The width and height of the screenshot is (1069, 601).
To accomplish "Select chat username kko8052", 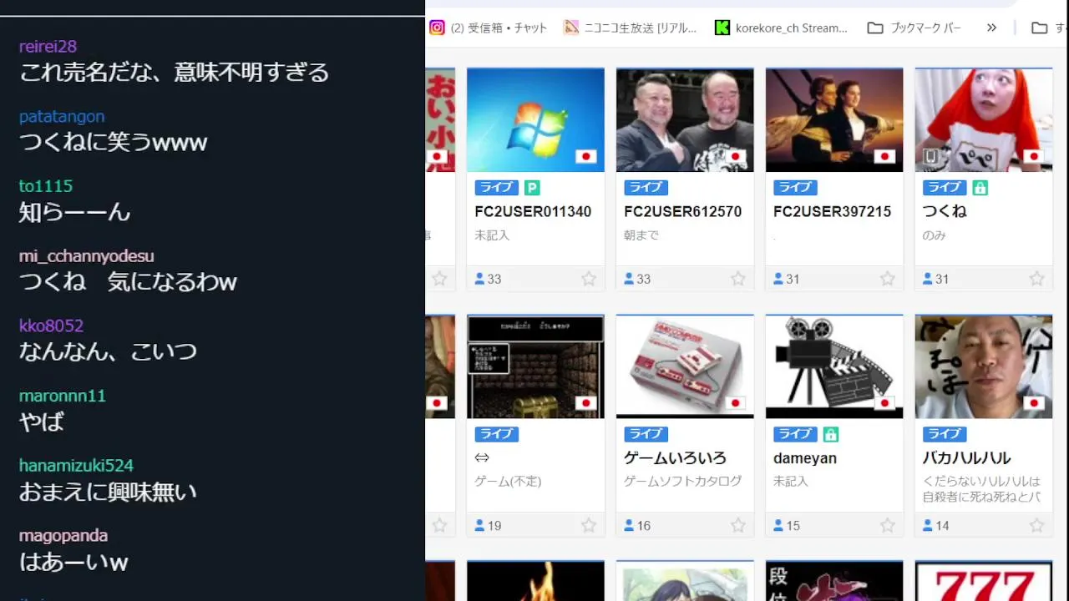I will point(51,326).
